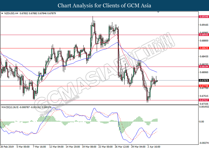This screenshot has height=149, width=209.
Task: Click the 7 Mar 16:00 time label
Action: pos(39,147)
